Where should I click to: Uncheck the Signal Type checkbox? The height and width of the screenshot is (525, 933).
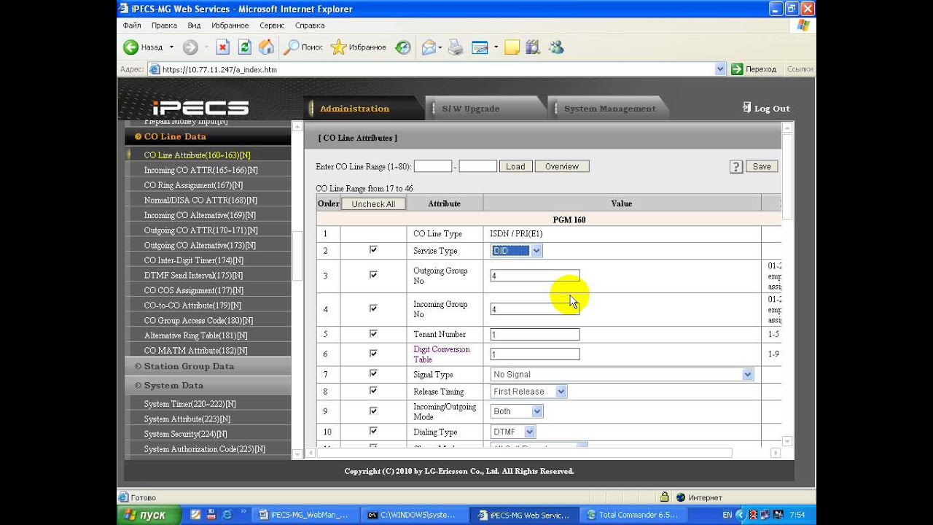tap(373, 373)
